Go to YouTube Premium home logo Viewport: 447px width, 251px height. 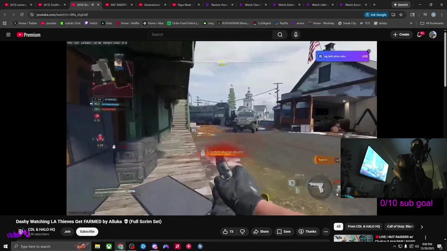(x=29, y=35)
